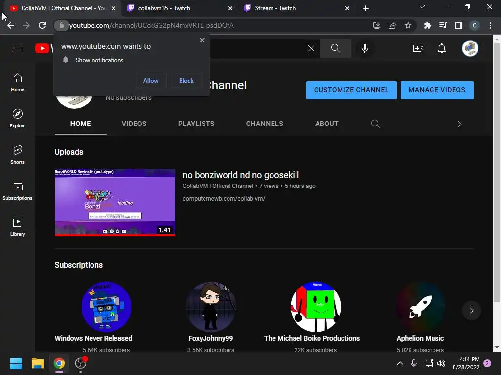The width and height of the screenshot is (501, 375).
Task: Show more channel tabs with right chevron
Action: 460,124
